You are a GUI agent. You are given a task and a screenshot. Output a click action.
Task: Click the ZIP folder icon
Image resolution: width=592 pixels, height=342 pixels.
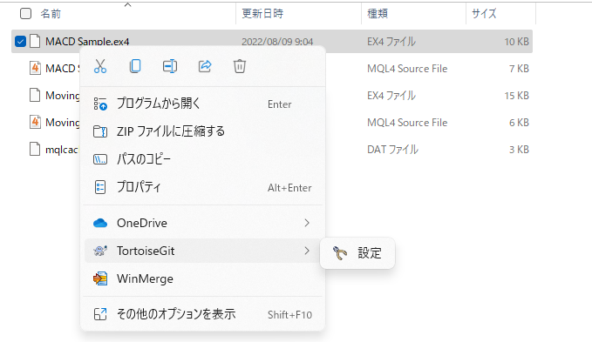tap(100, 131)
